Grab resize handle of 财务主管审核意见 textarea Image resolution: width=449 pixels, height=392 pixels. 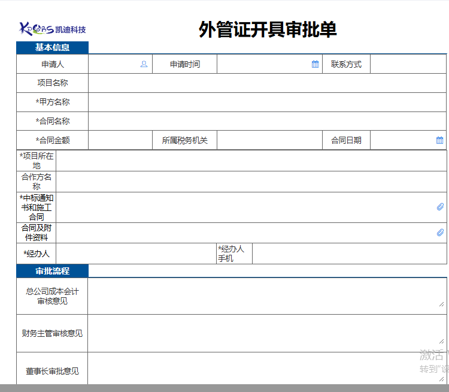point(441,341)
